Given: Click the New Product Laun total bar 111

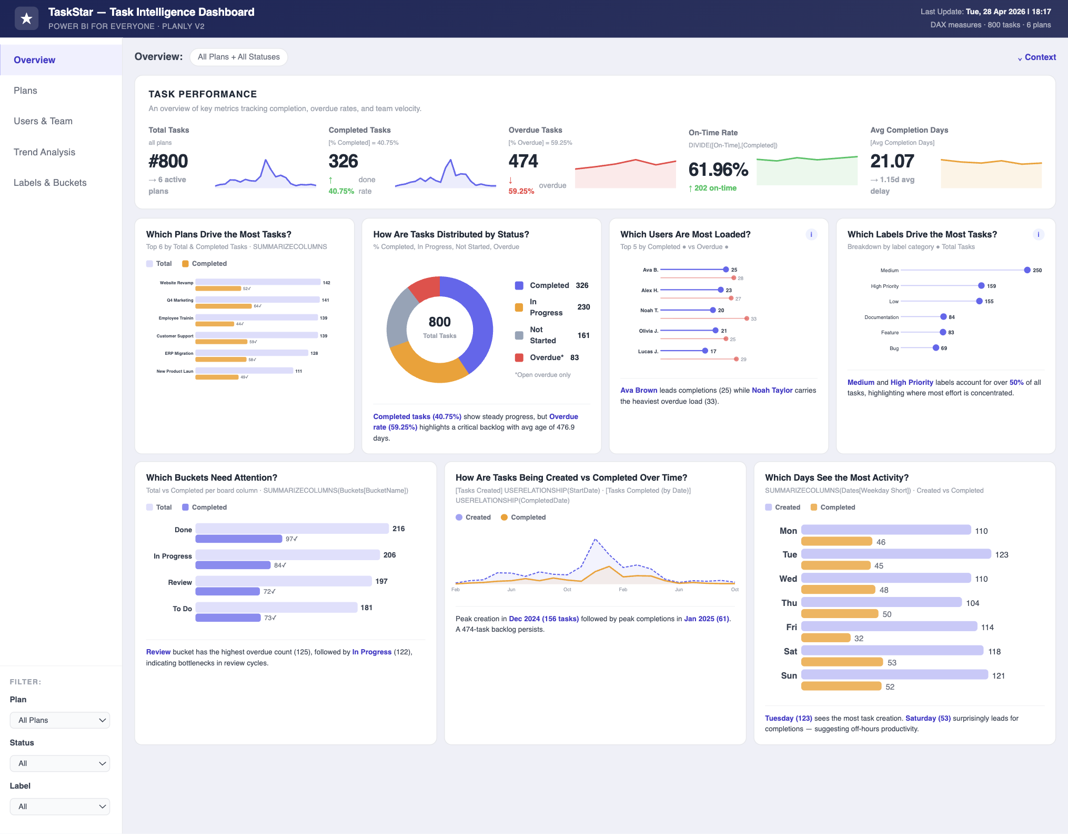Looking at the screenshot, I should [x=244, y=371].
